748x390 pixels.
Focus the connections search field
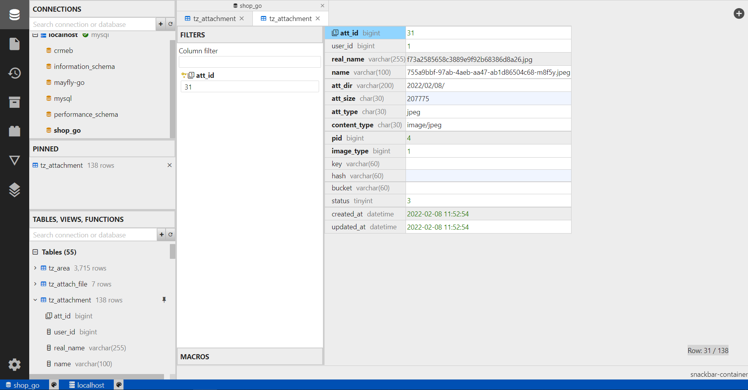[x=93, y=24]
